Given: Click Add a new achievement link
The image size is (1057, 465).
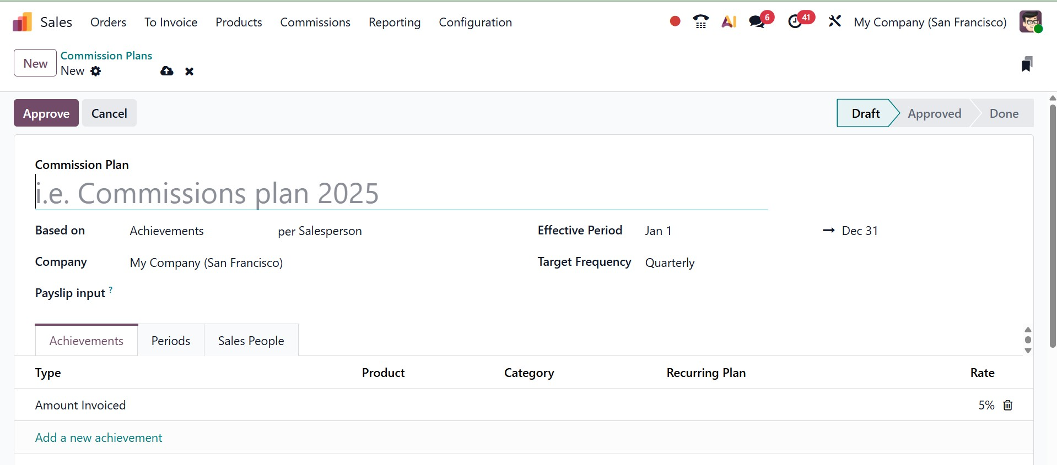Looking at the screenshot, I should click(x=99, y=437).
